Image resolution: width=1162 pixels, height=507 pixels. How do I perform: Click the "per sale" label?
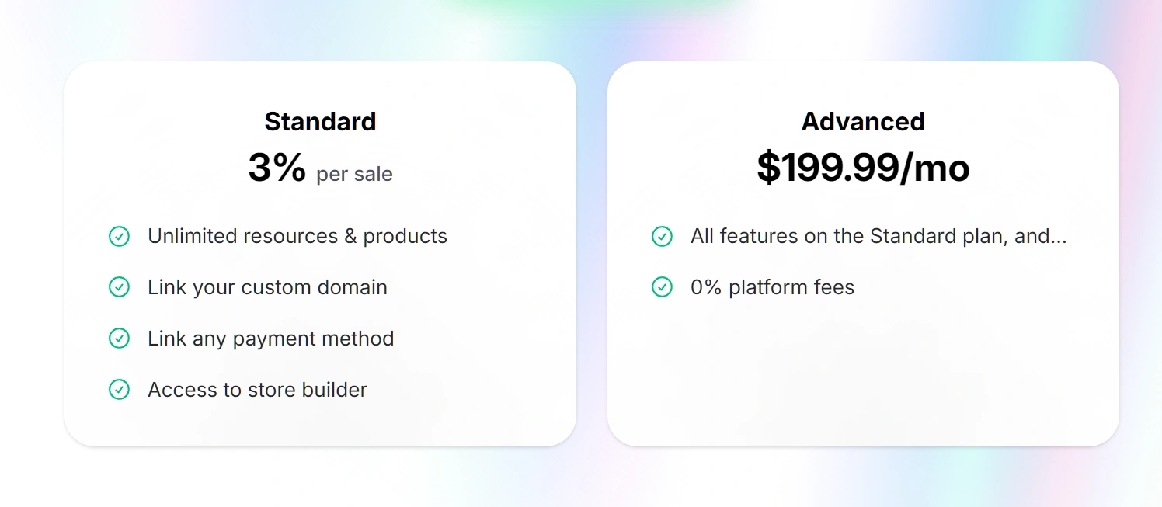354,174
